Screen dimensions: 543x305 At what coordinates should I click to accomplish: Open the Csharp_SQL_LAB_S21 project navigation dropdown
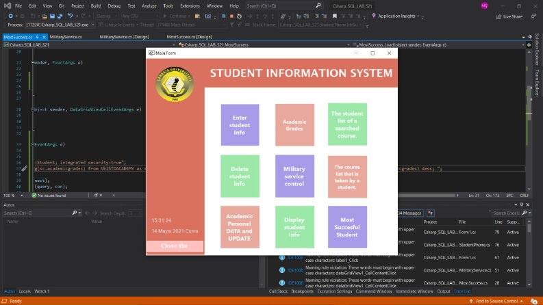89,44
